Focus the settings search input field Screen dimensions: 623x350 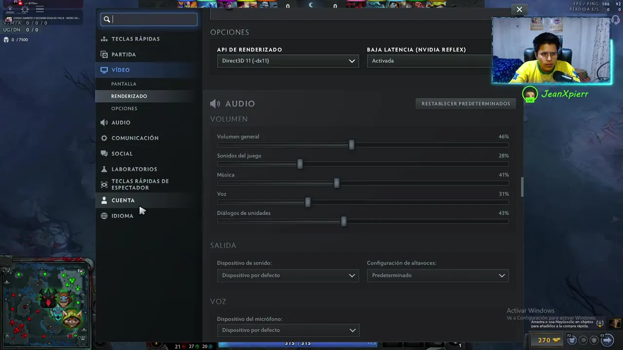point(149,19)
